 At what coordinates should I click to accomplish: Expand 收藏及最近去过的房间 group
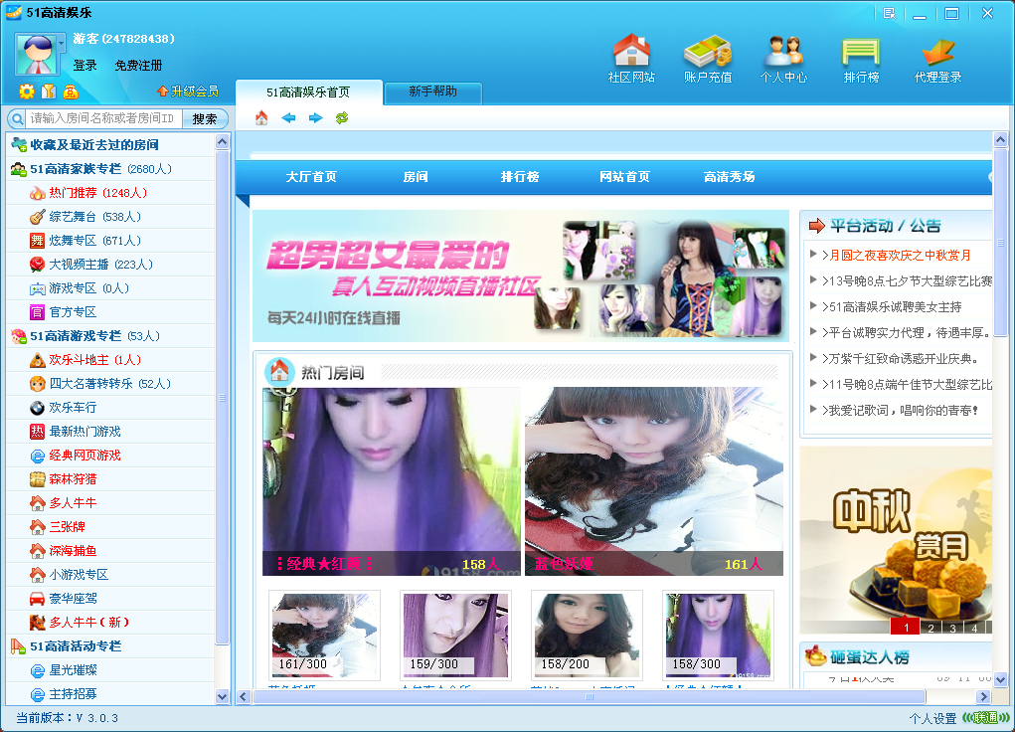pyautogui.click(x=110, y=144)
